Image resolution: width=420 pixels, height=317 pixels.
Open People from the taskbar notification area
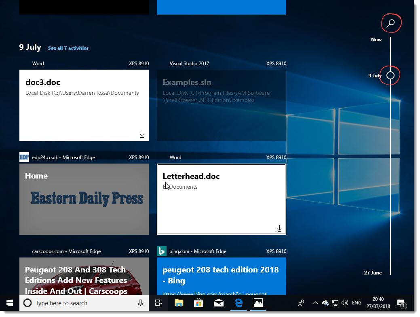[x=301, y=303]
